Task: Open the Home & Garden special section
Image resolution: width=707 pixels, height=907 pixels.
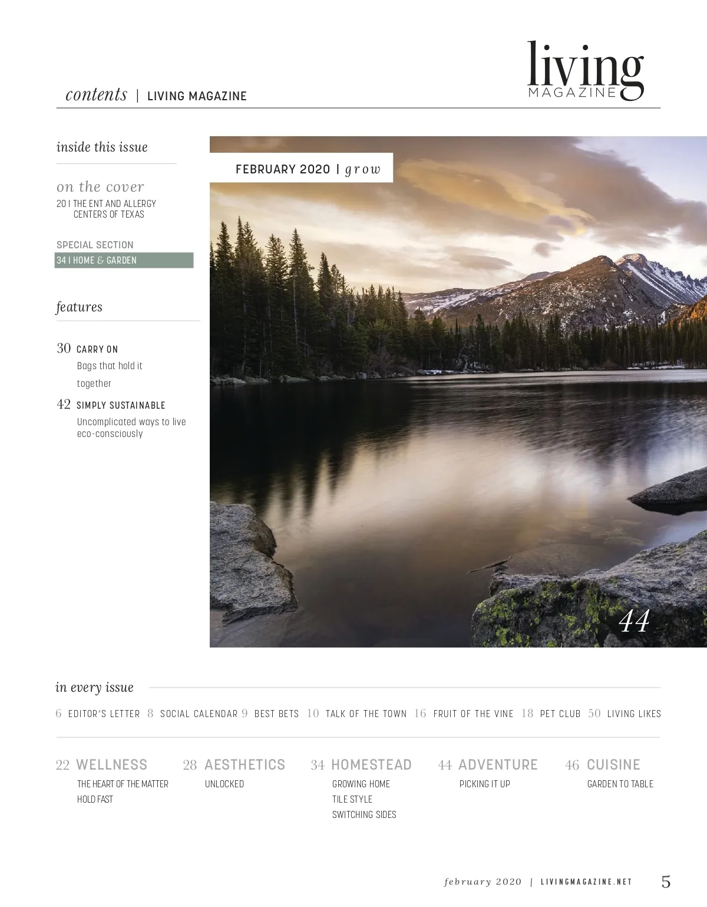Action: coord(124,260)
